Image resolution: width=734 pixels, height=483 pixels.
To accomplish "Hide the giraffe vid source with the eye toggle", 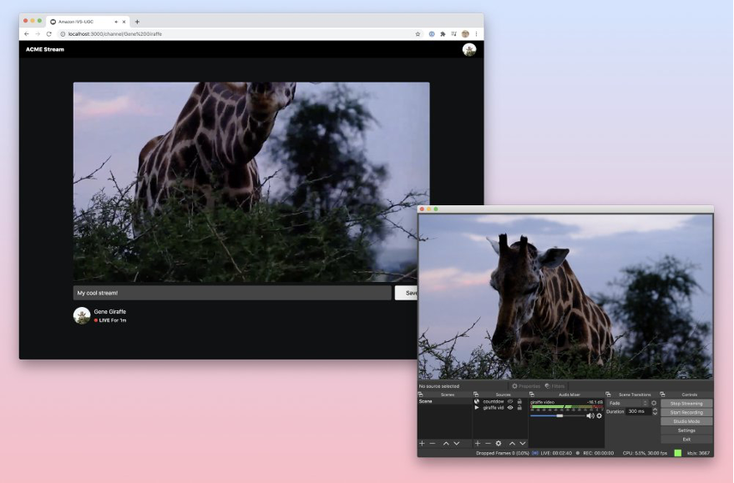I will tap(509, 408).
